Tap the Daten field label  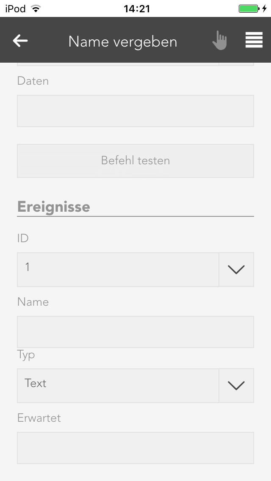[33, 81]
